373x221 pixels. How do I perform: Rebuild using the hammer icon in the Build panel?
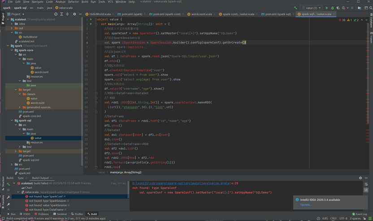(9, 184)
